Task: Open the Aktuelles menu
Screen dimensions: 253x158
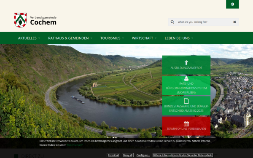Action: click(x=27, y=38)
